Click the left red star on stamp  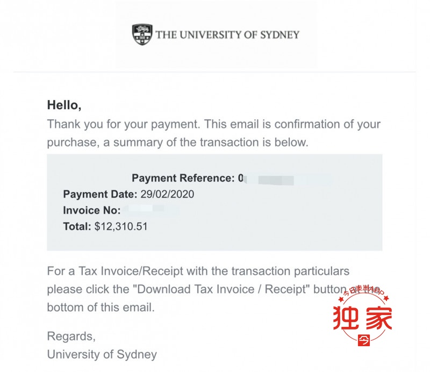click(341, 299)
